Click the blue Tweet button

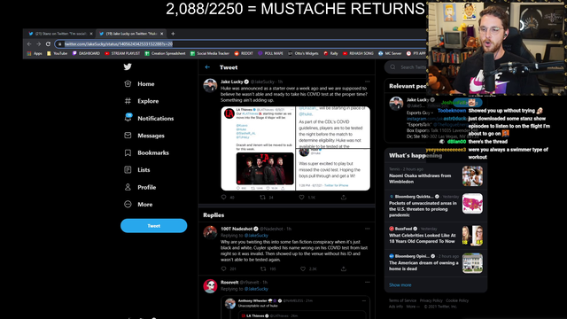[153, 226]
